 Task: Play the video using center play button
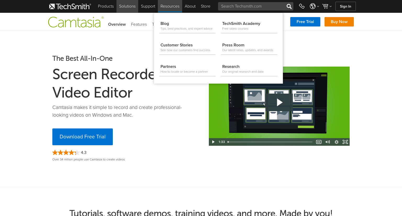coord(279,102)
